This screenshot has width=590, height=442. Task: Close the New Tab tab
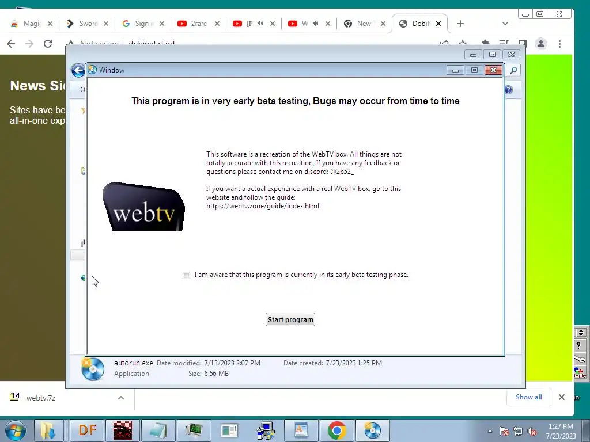pos(383,24)
